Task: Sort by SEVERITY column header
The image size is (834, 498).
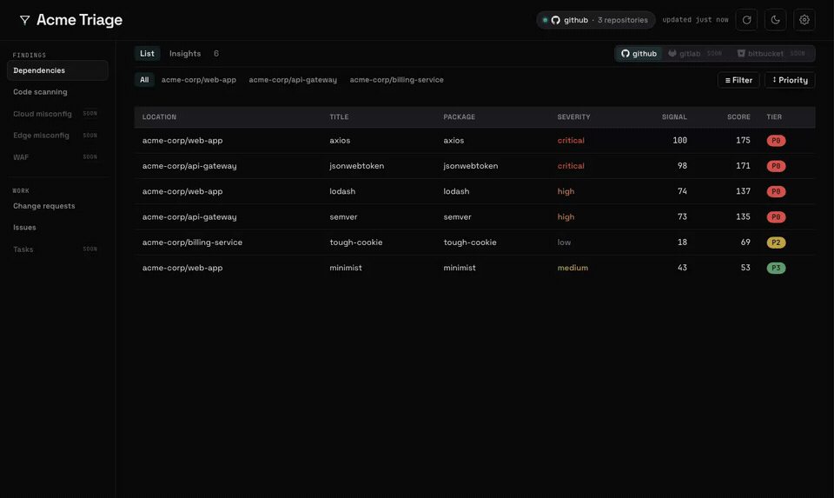Action: (x=573, y=117)
